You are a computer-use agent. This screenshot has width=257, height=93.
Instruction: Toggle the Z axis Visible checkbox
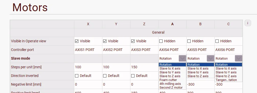tap(133, 41)
